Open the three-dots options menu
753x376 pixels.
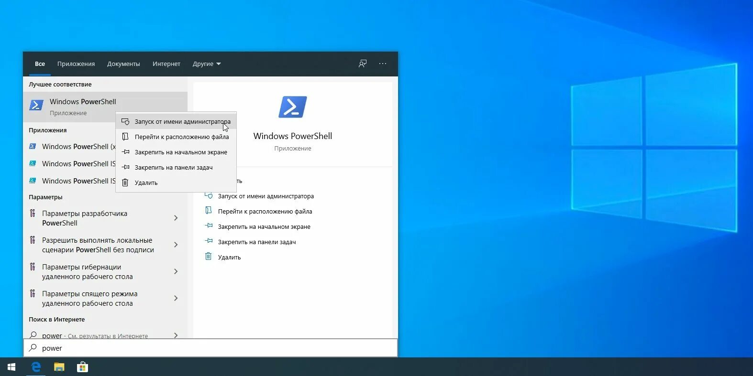click(383, 64)
